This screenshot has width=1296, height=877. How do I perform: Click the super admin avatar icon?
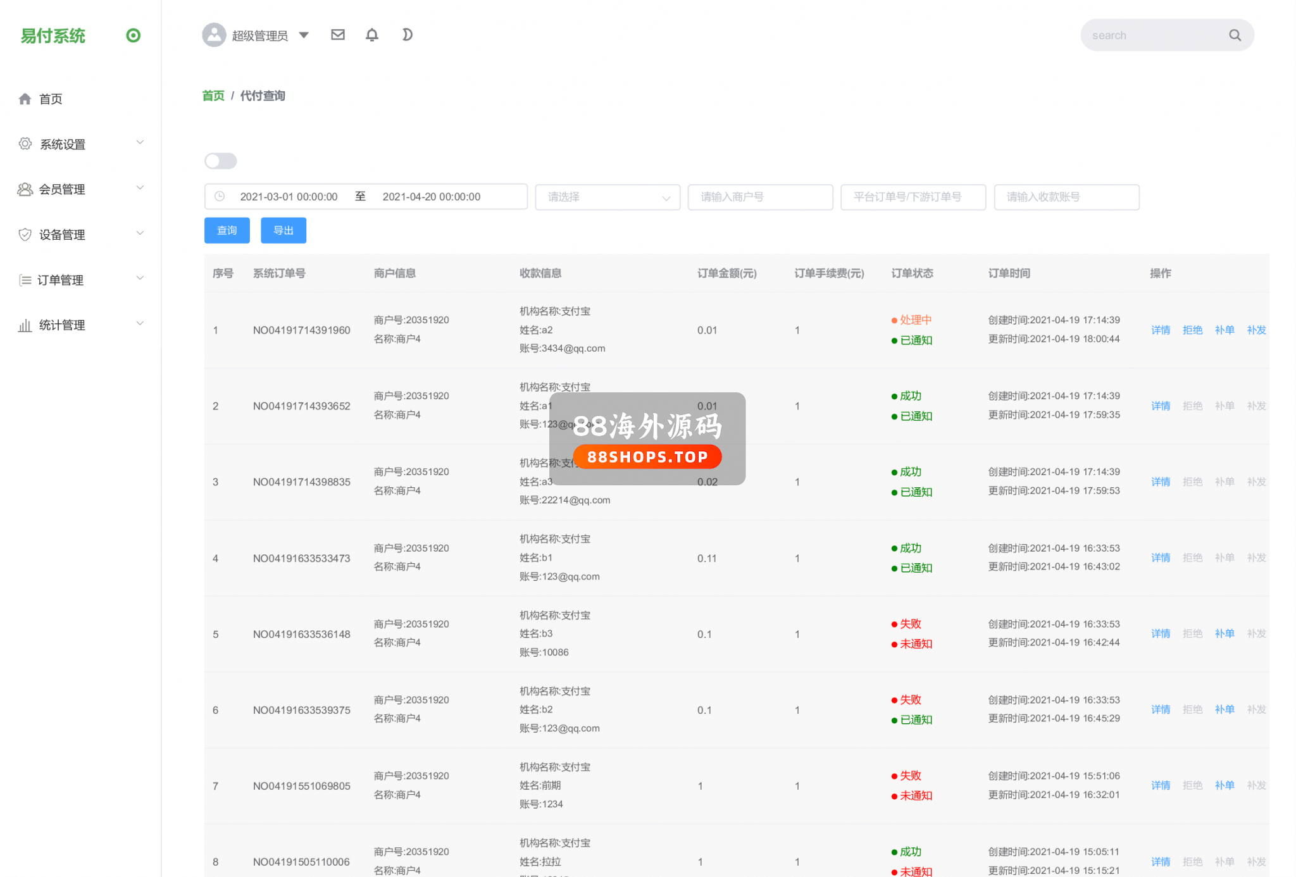(x=214, y=35)
